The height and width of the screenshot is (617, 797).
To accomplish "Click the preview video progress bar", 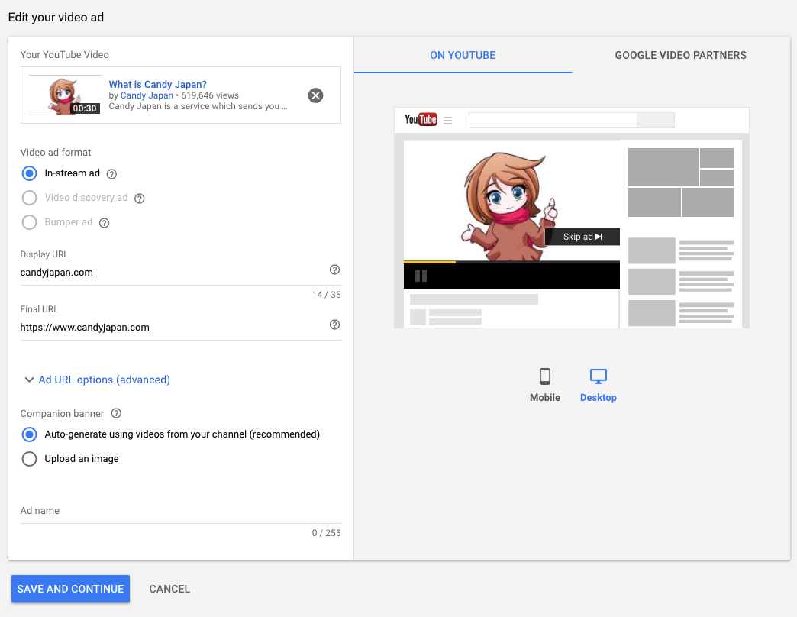I will point(511,262).
